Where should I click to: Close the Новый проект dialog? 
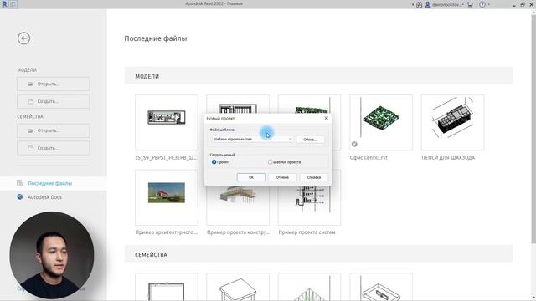pyautogui.click(x=326, y=118)
